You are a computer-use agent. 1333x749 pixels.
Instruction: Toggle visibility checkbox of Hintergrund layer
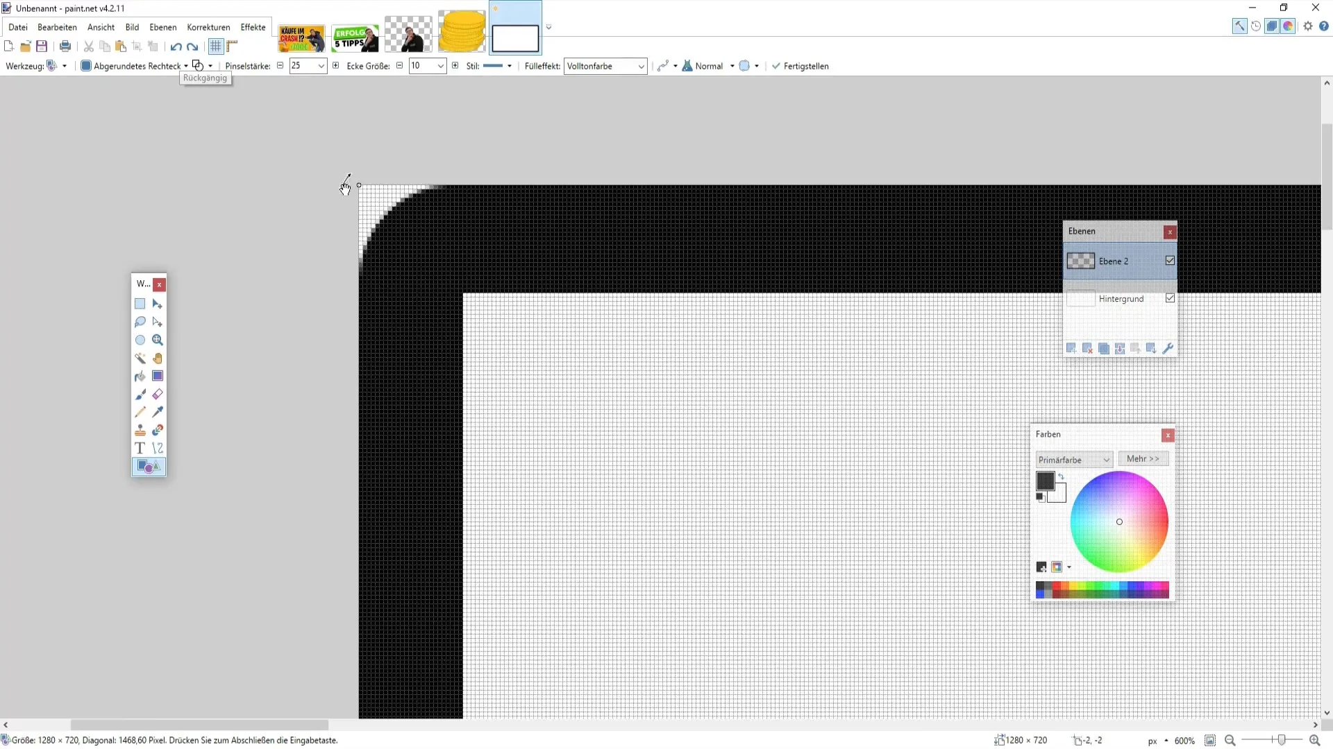1170,298
